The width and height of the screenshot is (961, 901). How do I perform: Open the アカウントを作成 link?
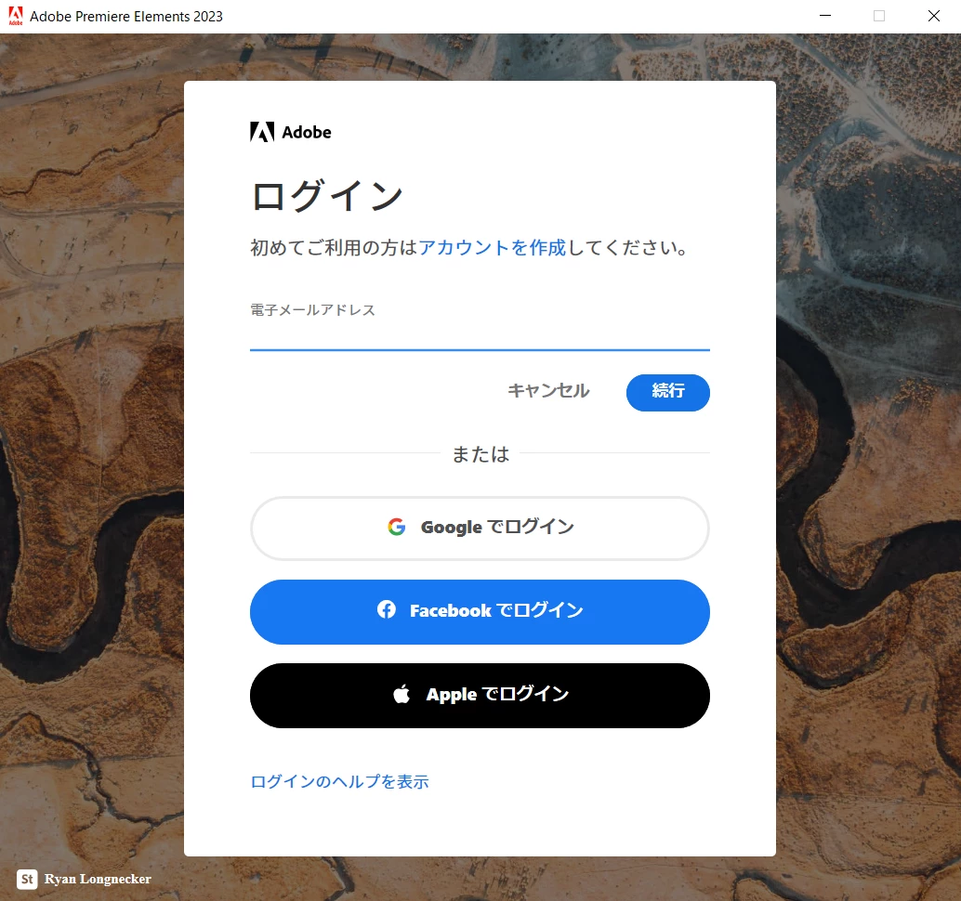pos(493,247)
